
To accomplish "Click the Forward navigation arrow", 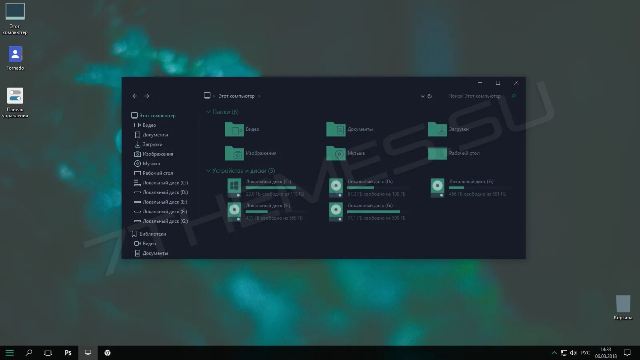I will click(147, 96).
